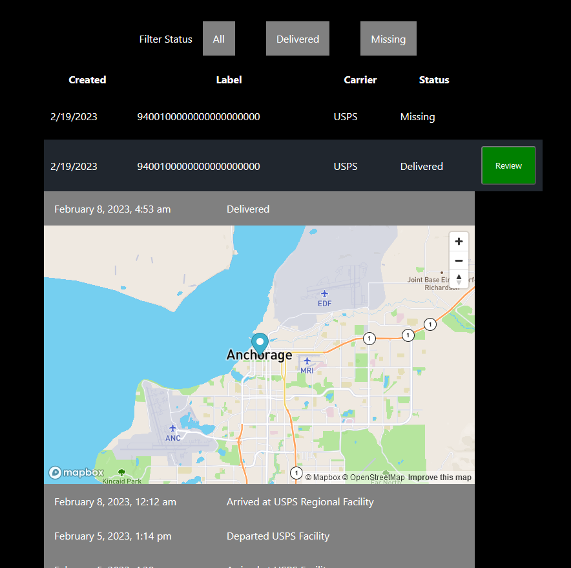Image resolution: width=571 pixels, height=568 pixels.
Task: Zoom out on the map
Action: (459, 260)
